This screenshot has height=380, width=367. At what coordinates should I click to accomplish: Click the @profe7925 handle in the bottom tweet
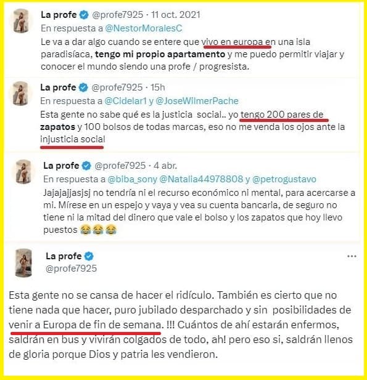(71, 269)
